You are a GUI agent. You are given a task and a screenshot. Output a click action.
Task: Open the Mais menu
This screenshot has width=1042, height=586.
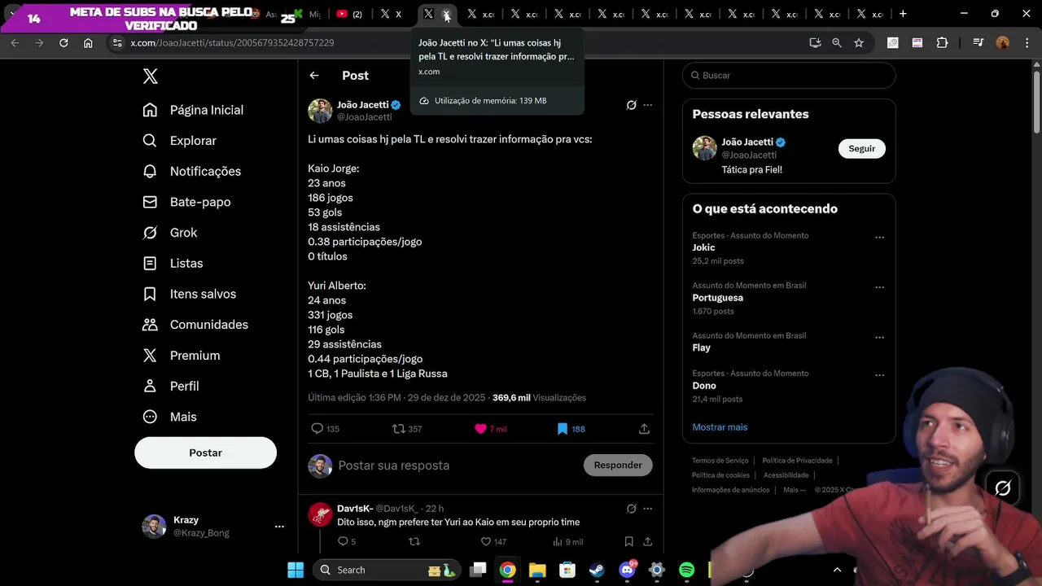point(169,417)
